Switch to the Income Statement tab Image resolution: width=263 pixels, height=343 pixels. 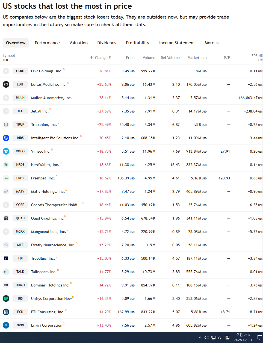pos(177,43)
